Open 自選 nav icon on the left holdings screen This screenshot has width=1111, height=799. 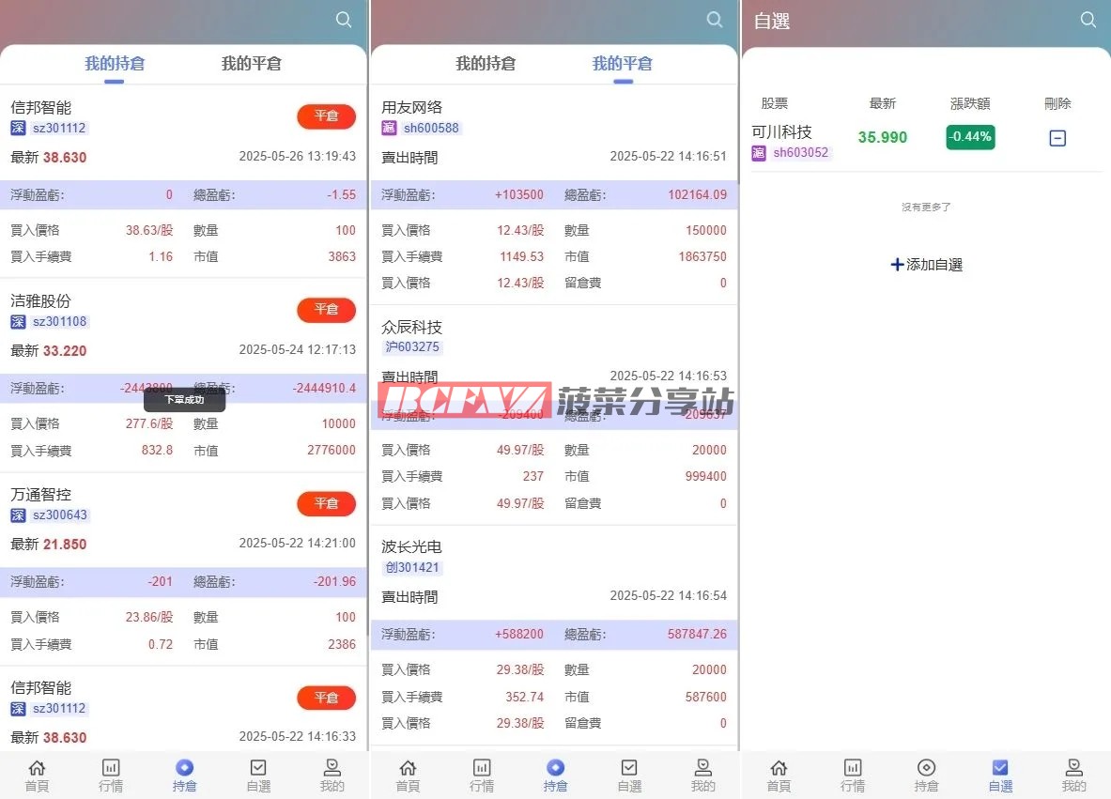click(258, 775)
